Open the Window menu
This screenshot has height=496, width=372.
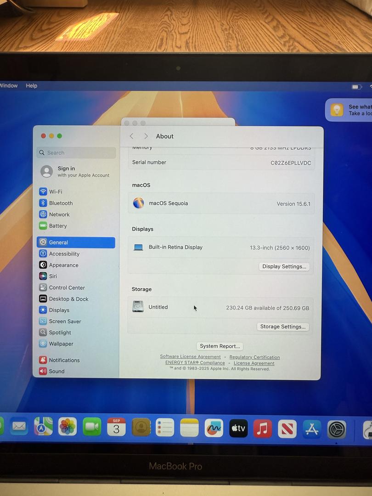pos(9,86)
